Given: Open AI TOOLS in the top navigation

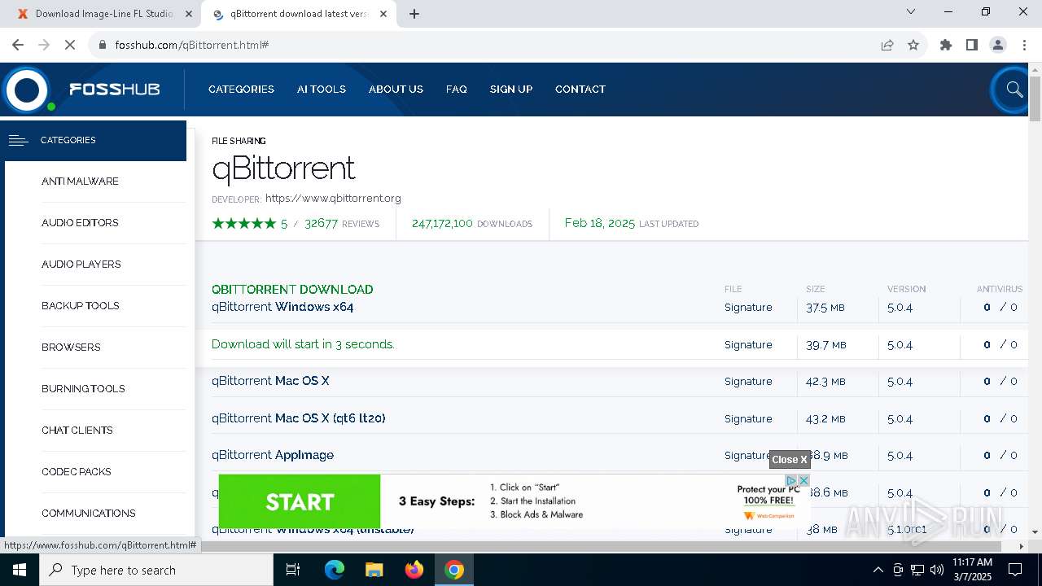Looking at the screenshot, I should (x=322, y=90).
